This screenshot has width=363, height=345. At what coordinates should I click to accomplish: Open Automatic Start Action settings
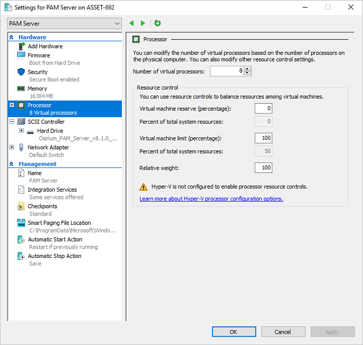55,239
